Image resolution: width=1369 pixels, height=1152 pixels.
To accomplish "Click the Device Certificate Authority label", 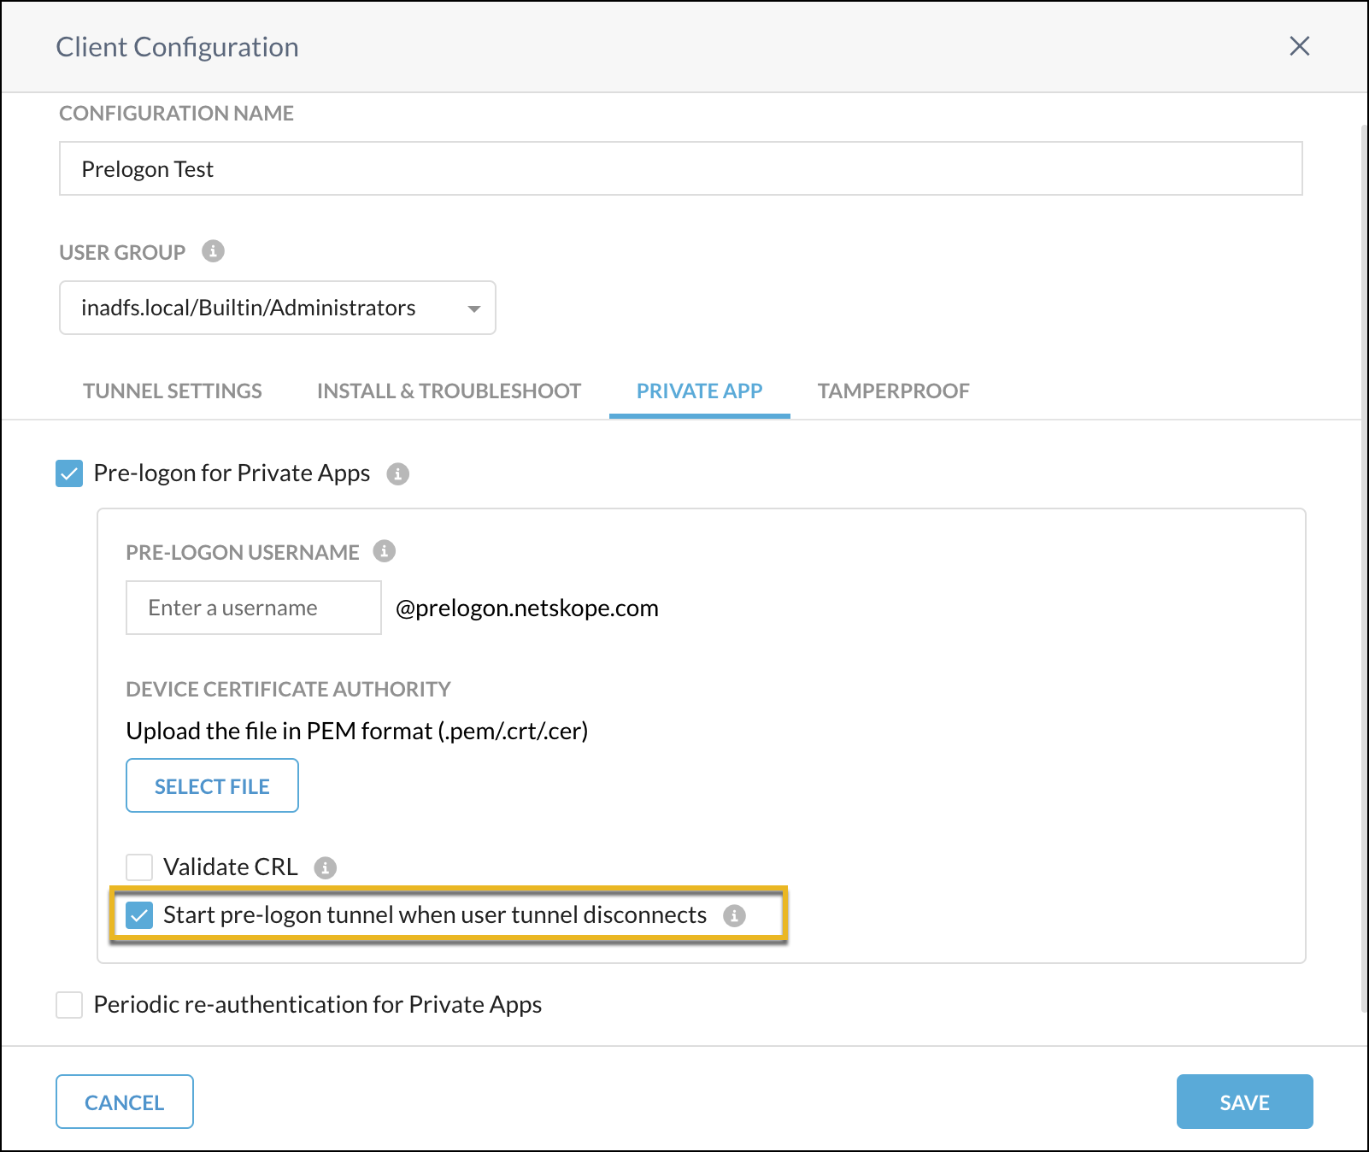I will click(288, 689).
